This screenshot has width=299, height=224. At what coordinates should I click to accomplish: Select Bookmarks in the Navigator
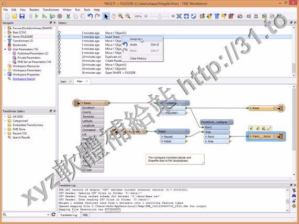click(x=20, y=45)
